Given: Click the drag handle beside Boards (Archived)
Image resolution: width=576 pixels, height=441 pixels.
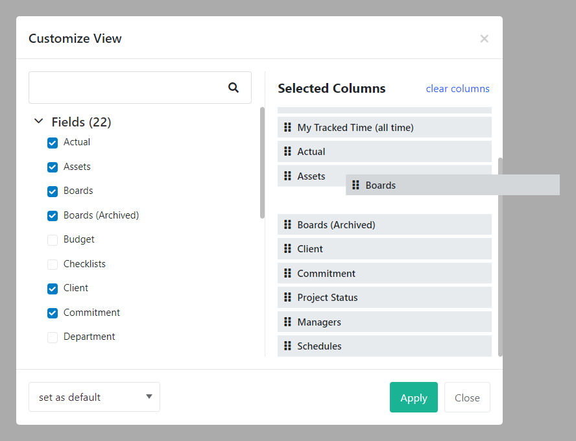Looking at the screenshot, I should pos(288,224).
